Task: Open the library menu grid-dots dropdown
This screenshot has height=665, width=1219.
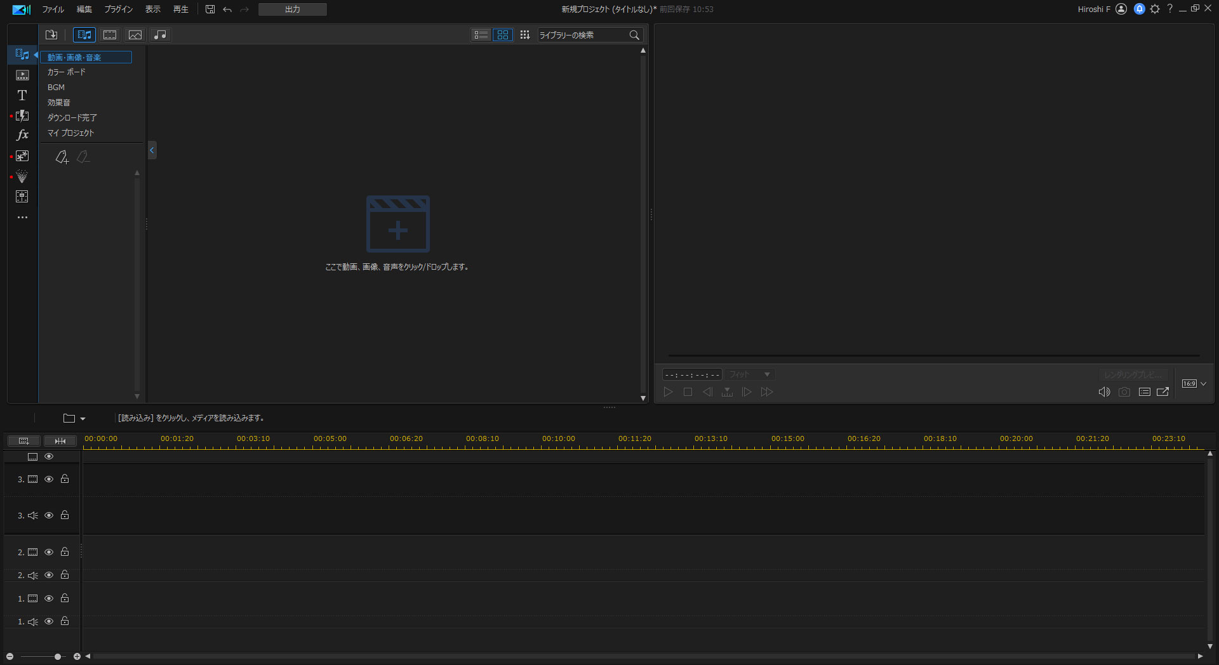Action: coord(524,35)
